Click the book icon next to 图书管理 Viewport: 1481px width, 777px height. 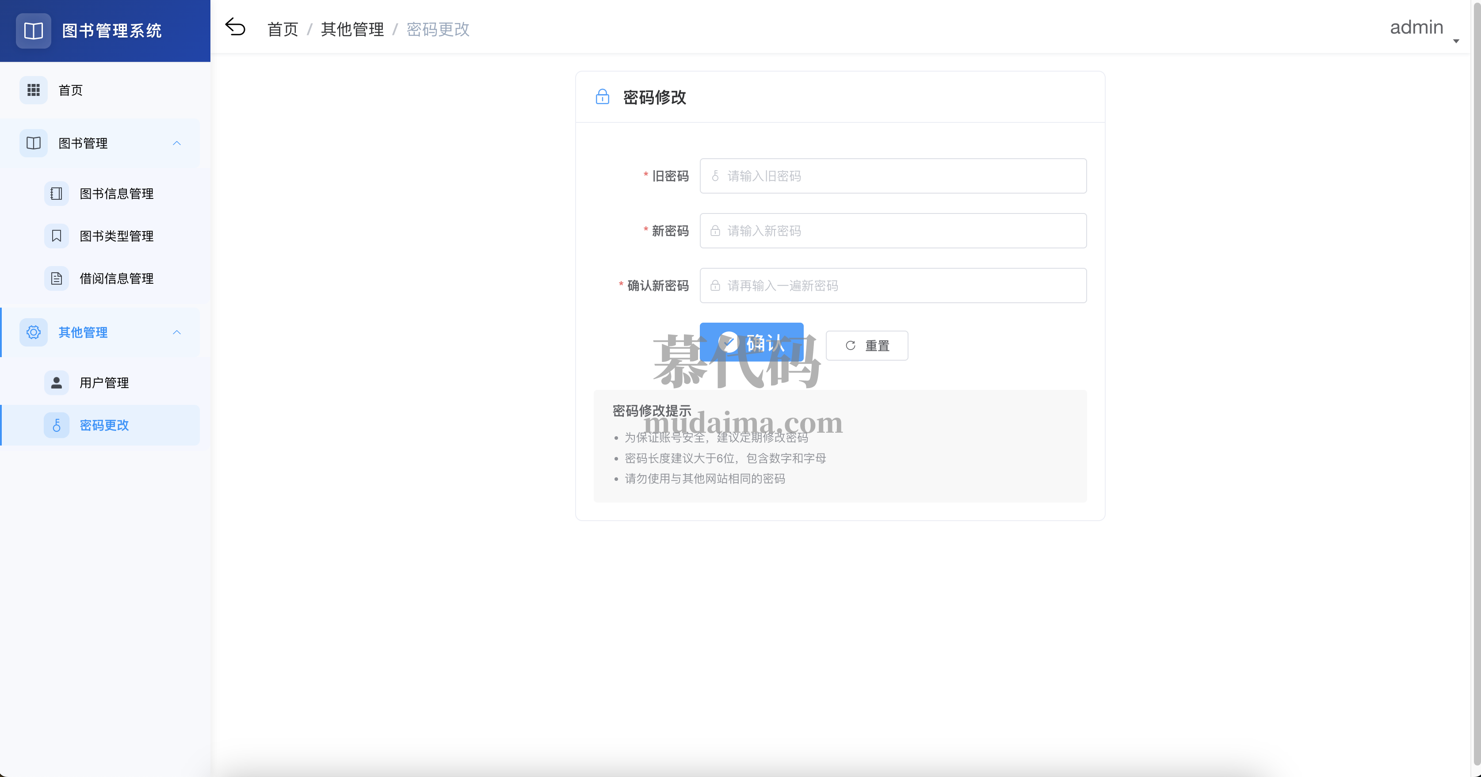pos(33,143)
